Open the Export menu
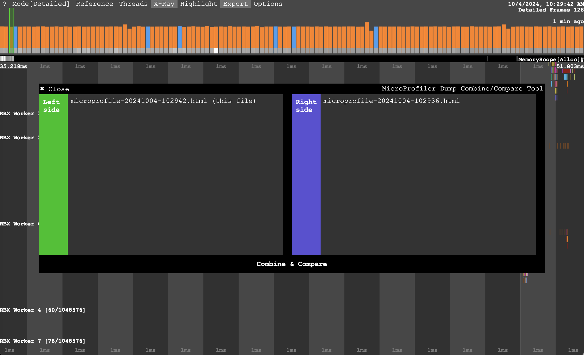This screenshot has height=355, width=584. click(x=235, y=4)
